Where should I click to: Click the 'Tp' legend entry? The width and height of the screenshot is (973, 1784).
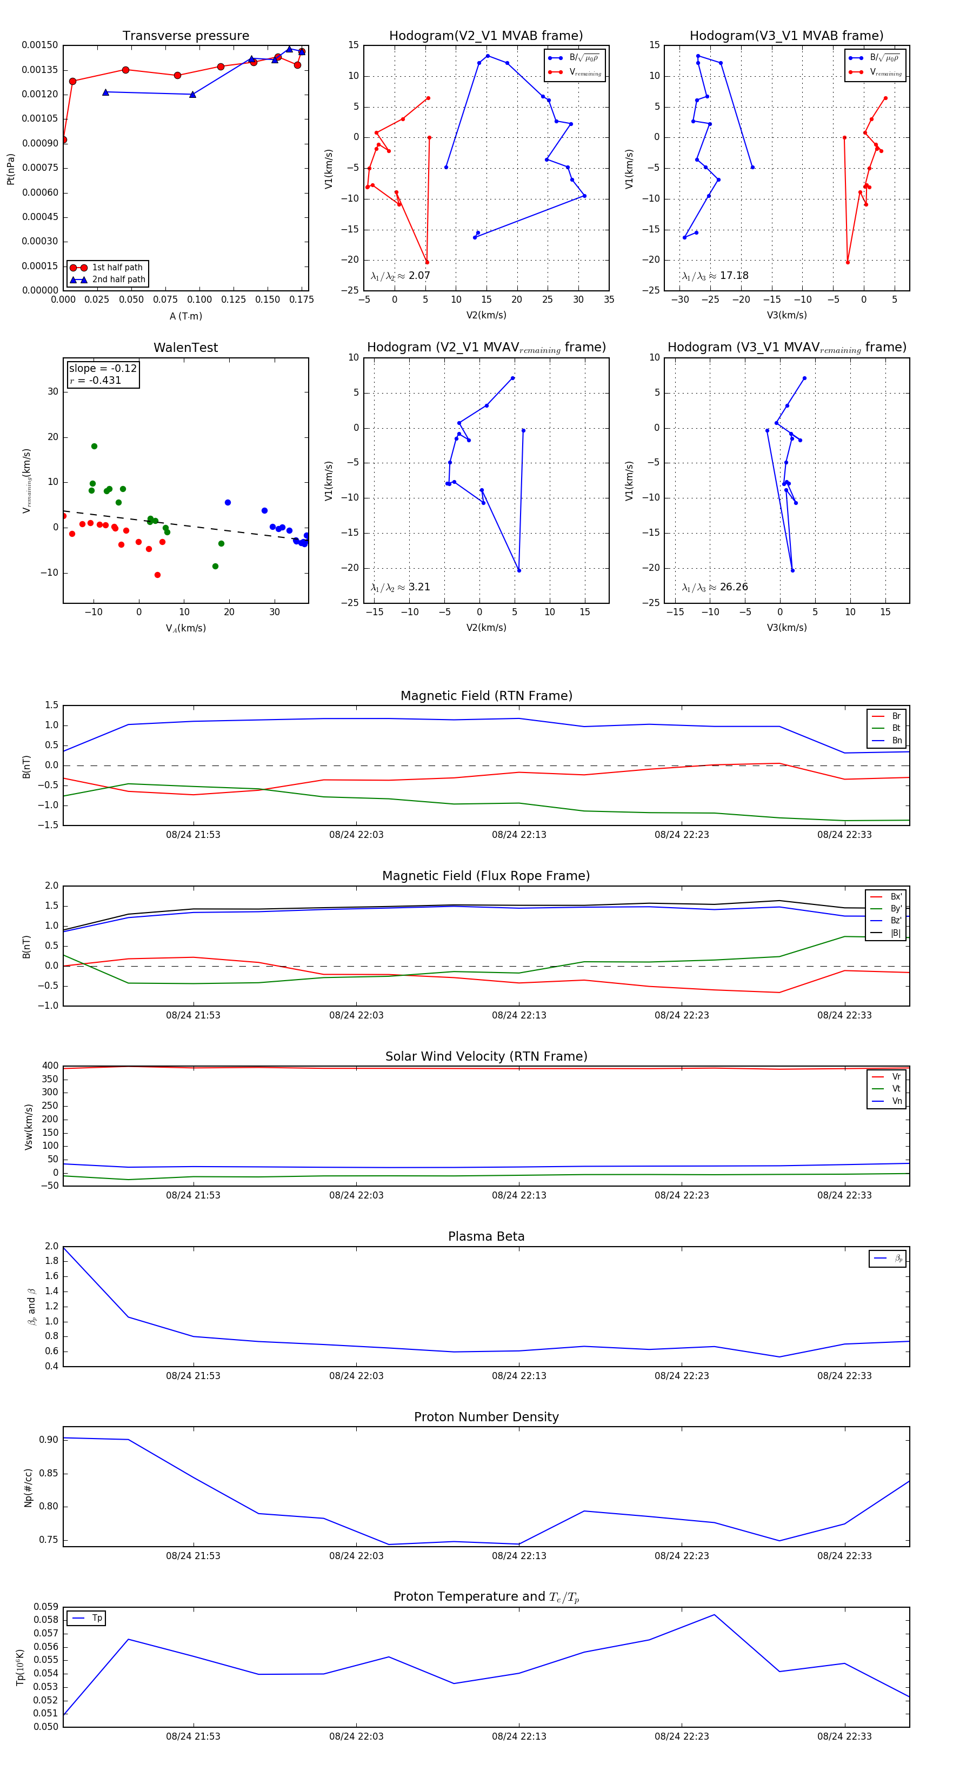[x=87, y=1619]
